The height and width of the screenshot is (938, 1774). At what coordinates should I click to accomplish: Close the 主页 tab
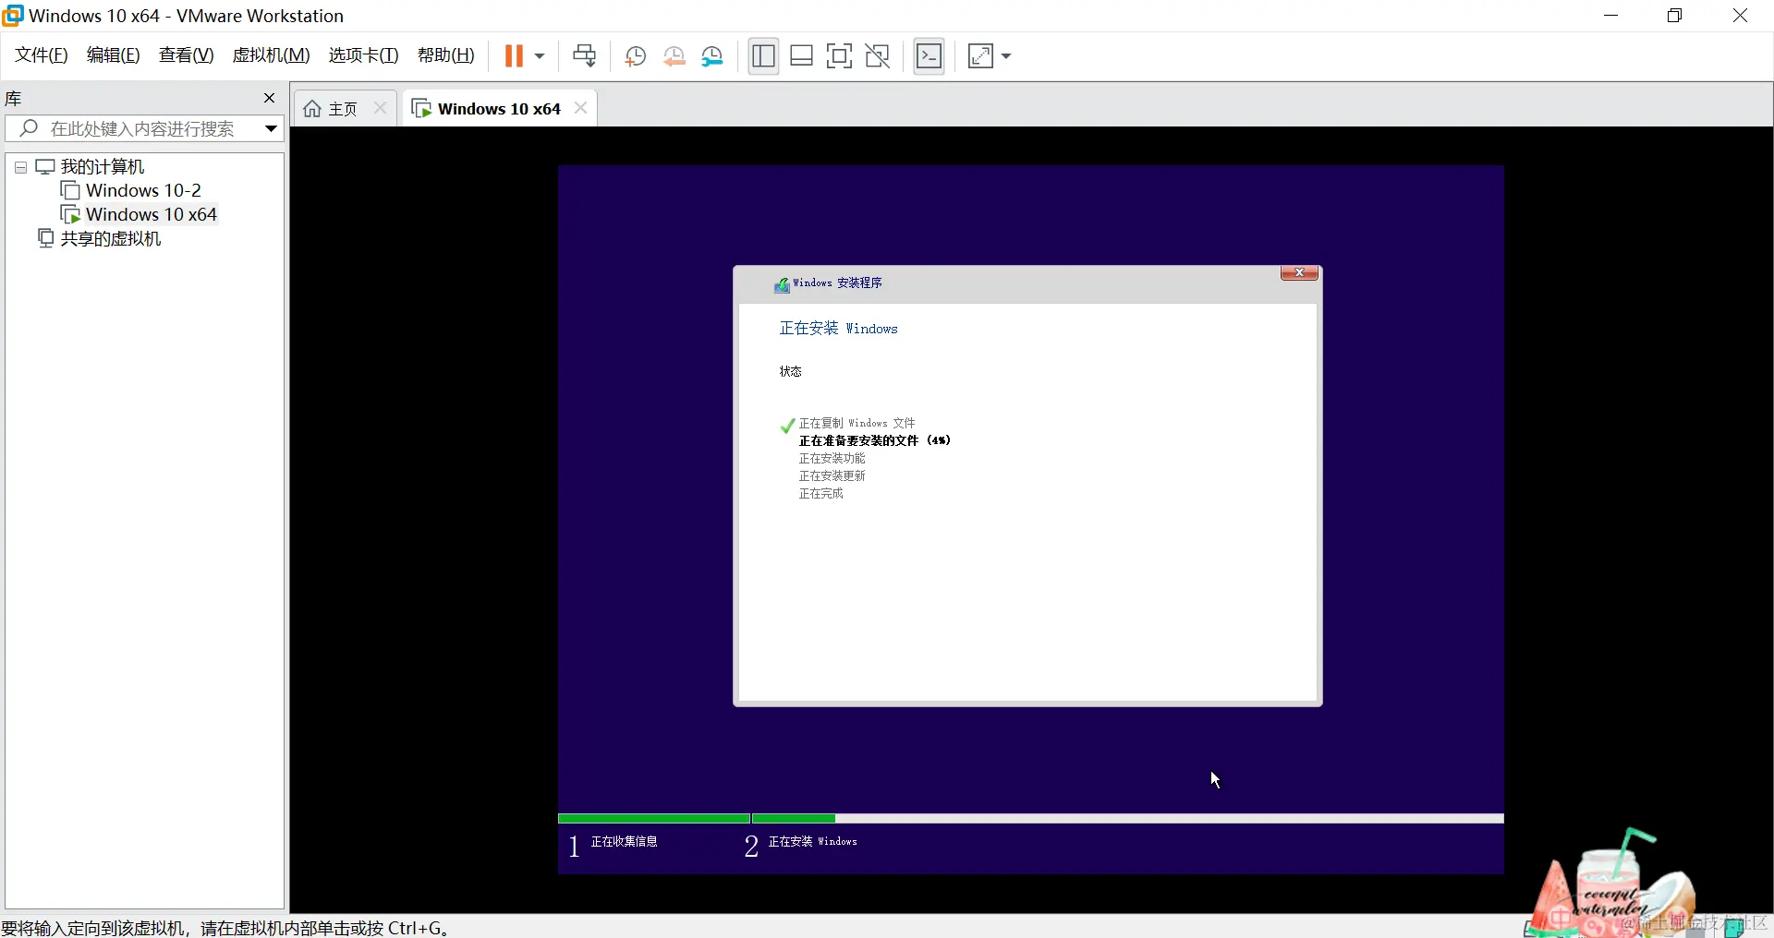tap(380, 108)
